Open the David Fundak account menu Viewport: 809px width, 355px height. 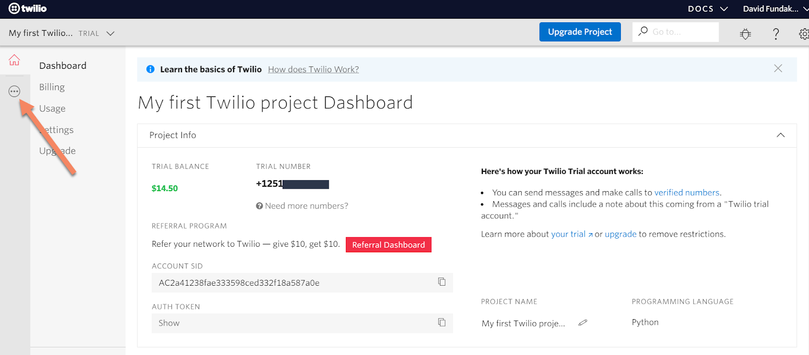(776, 9)
